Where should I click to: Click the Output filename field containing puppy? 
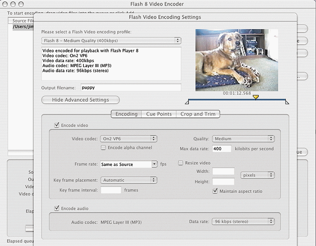coord(131,87)
